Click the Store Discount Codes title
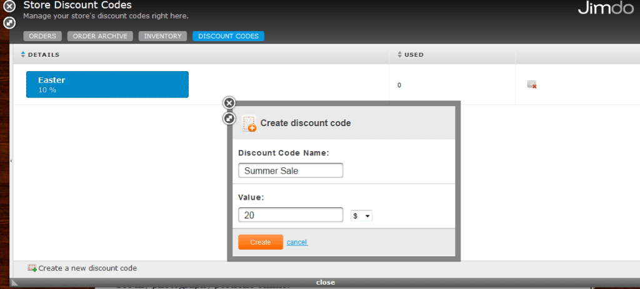 pos(77,5)
